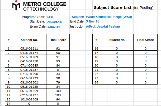161x106 pixels.
Task: Click final score 92 for student 0516-01211
Action: (58, 48)
